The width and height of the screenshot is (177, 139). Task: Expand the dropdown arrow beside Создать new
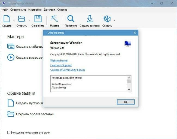(x=14, y=20)
